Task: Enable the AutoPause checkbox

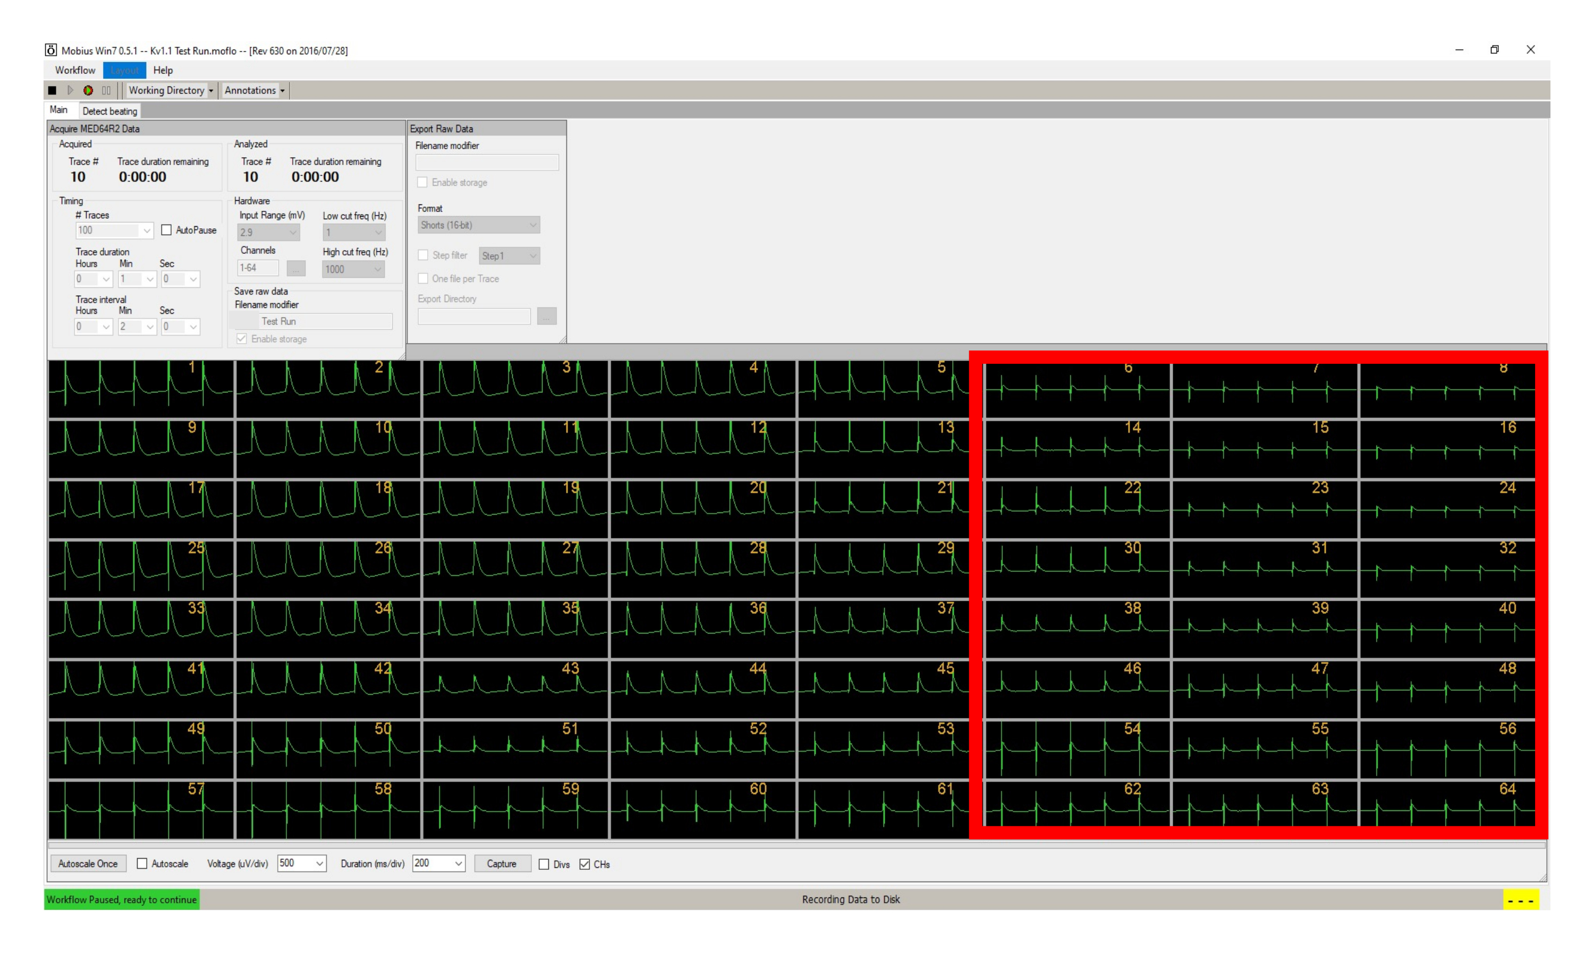Action: coord(167,230)
